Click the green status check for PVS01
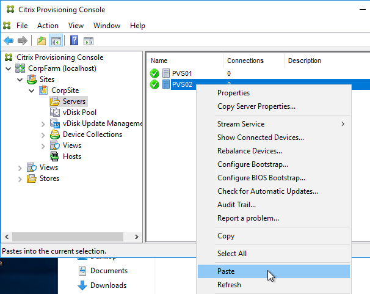Screen dimensions: 370x294 (154, 73)
